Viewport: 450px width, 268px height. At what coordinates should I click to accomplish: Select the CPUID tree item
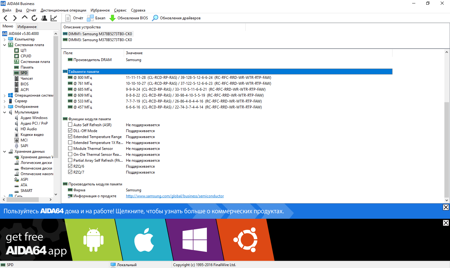click(x=26, y=56)
